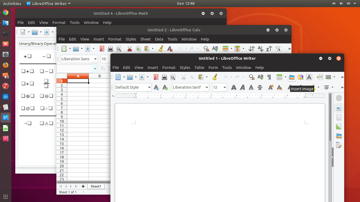Open the font size 12 dropdown in Writer
The width and height of the screenshot is (360, 202).
click(225, 87)
